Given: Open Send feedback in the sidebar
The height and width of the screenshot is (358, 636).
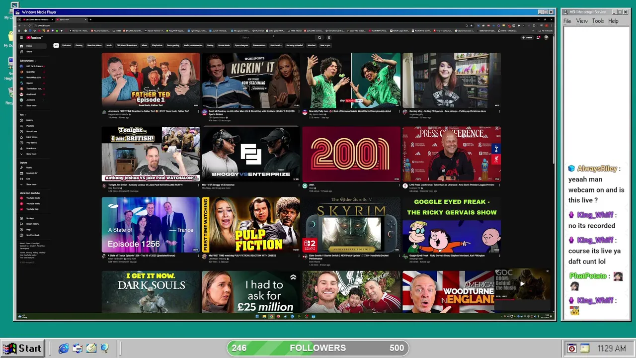Looking at the screenshot, I should click(x=32, y=235).
